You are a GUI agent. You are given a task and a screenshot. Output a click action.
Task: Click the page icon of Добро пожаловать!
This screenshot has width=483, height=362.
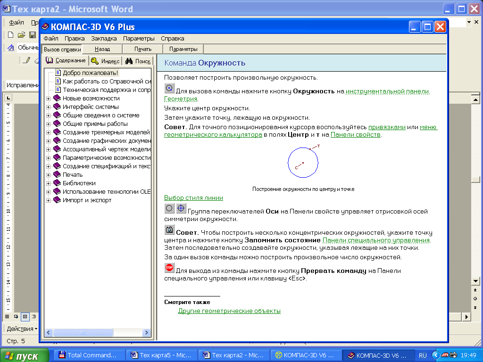point(58,73)
